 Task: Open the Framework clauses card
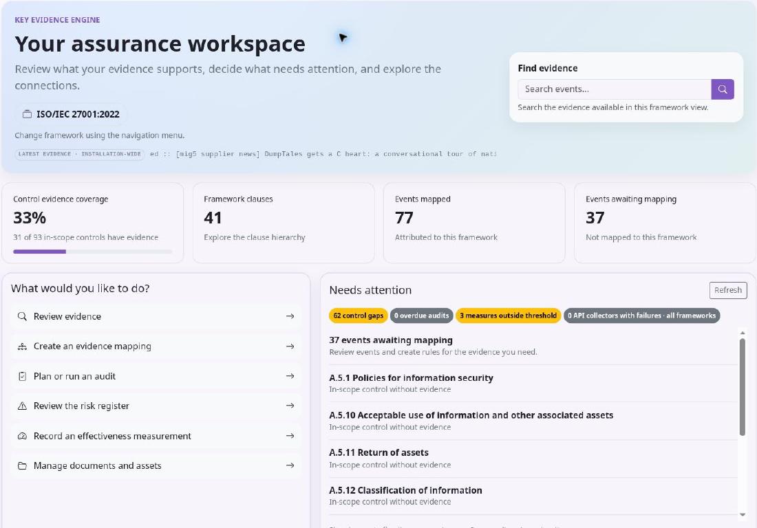point(284,223)
